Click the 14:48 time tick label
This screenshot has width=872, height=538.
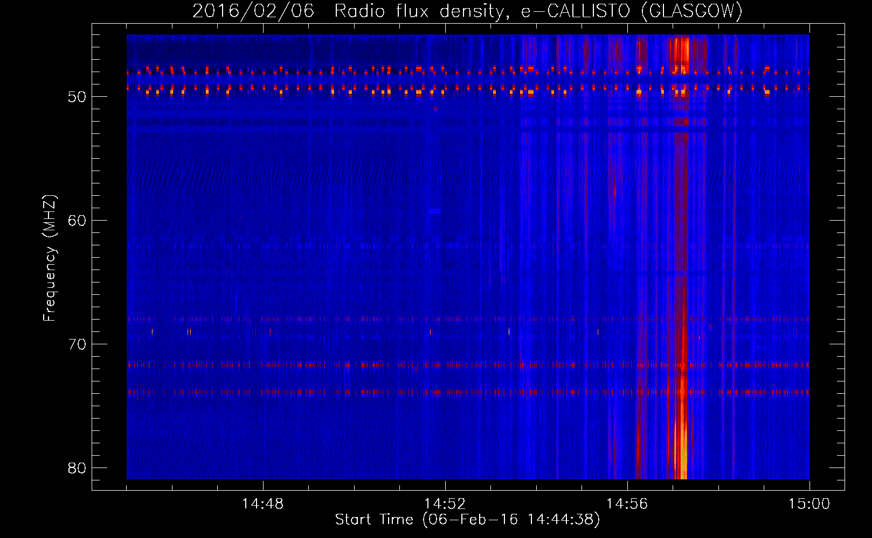coord(263,504)
